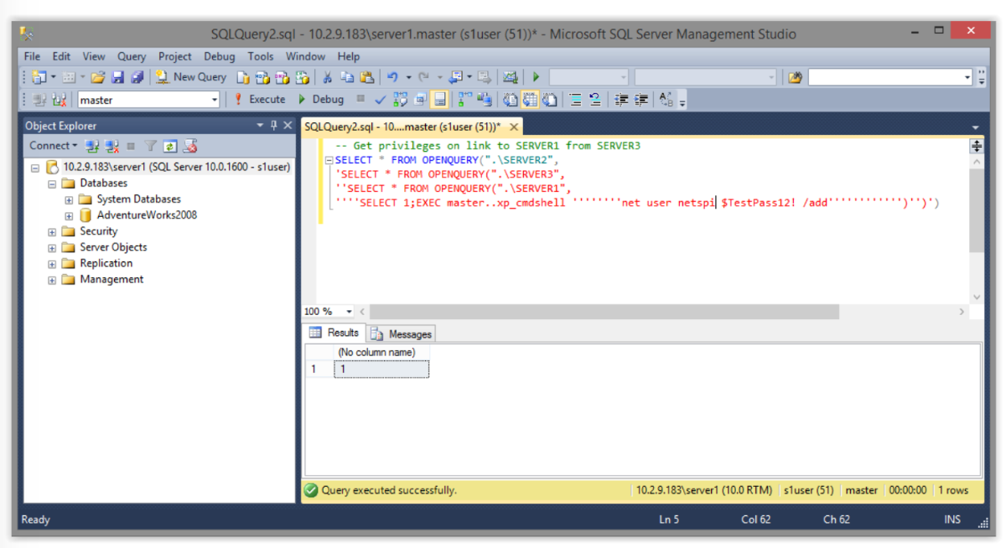The height and width of the screenshot is (548, 1006).
Task: Click the Debug button
Action: pos(320,99)
